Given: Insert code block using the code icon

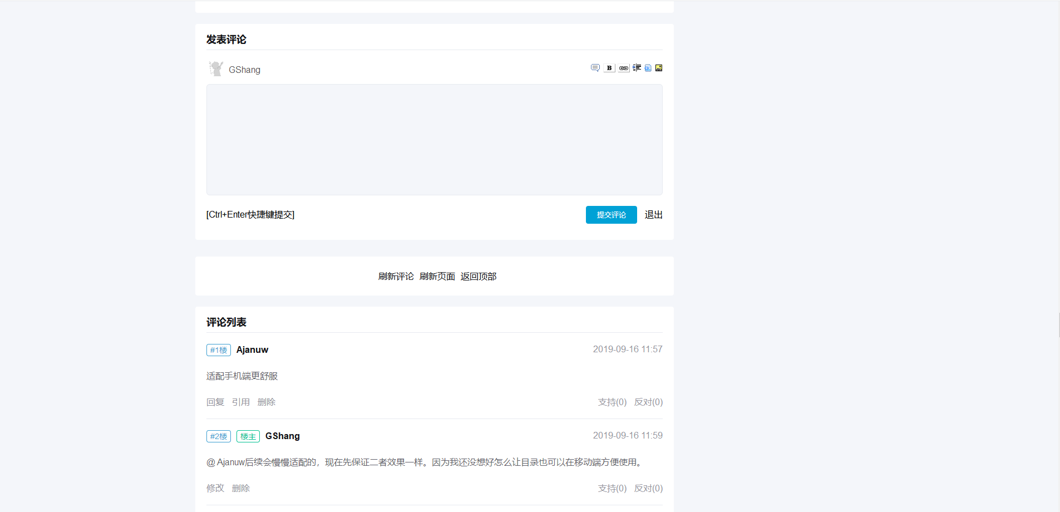Looking at the screenshot, I should [x=648, y=68].
